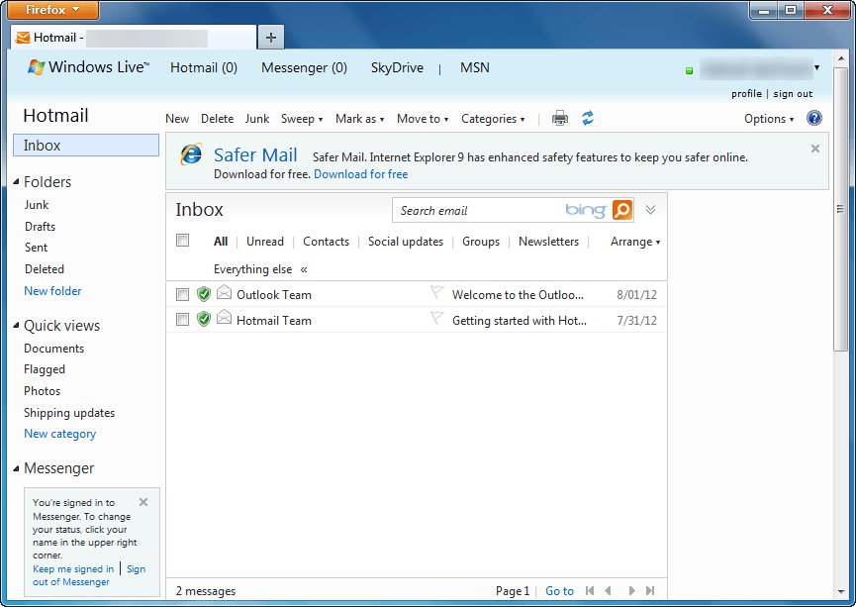Open the help question mark icon
Screen dimensions: 856x607
(814, 119)
